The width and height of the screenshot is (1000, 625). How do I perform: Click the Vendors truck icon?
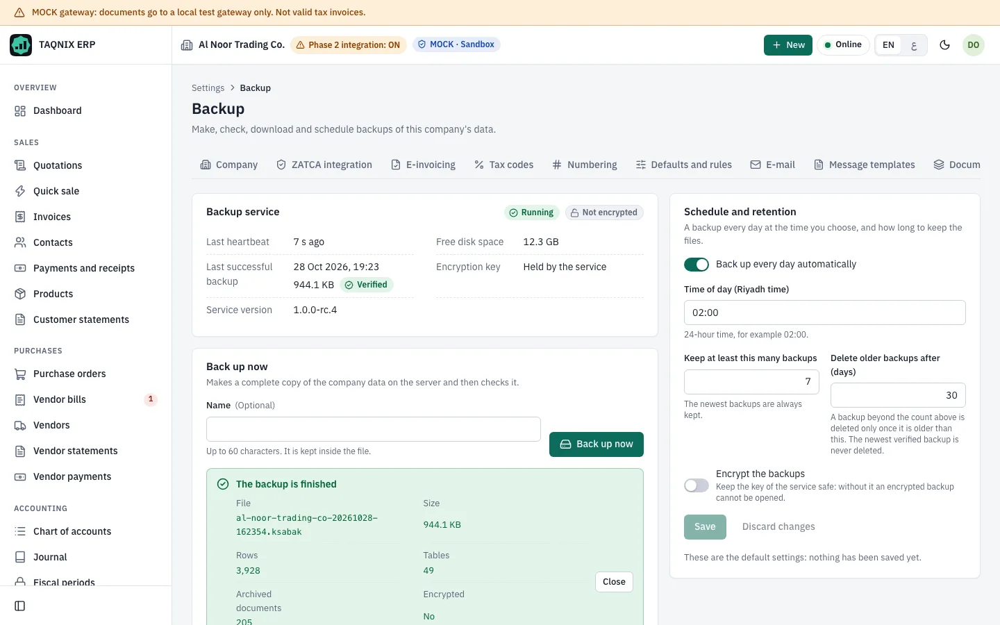click(20, 426)
